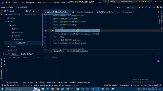Close the web.xml editor tab
The width and height of the screenshot is (163, 91).
[x=133, y=12]
